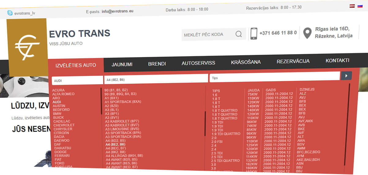368x175 pixels.
Task: Open the AUTOSERVISS menu item
Action: tap(198, 63)
